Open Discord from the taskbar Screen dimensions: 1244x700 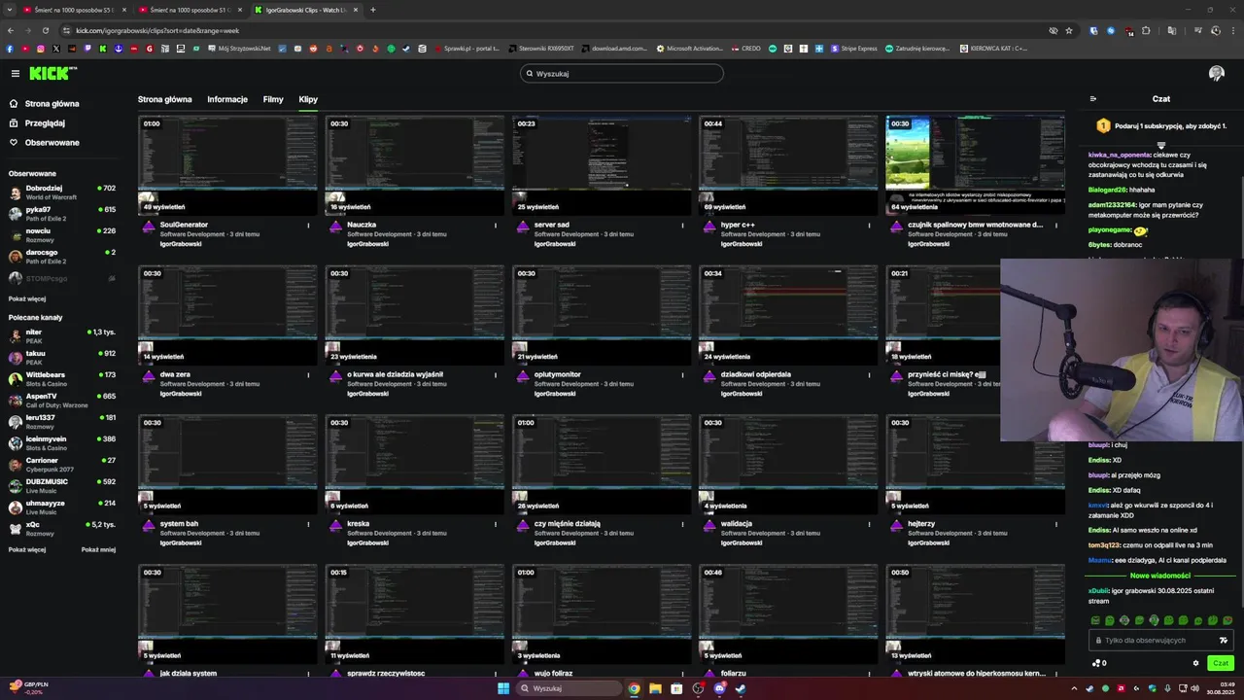pos(719,688)
